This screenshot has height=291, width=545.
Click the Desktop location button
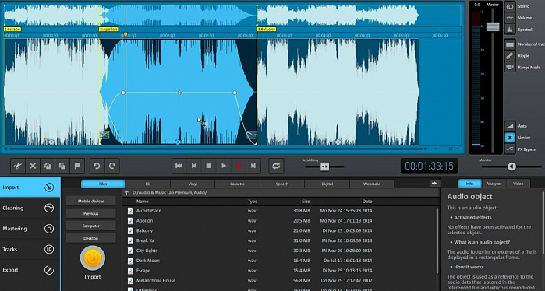[90, 238]
